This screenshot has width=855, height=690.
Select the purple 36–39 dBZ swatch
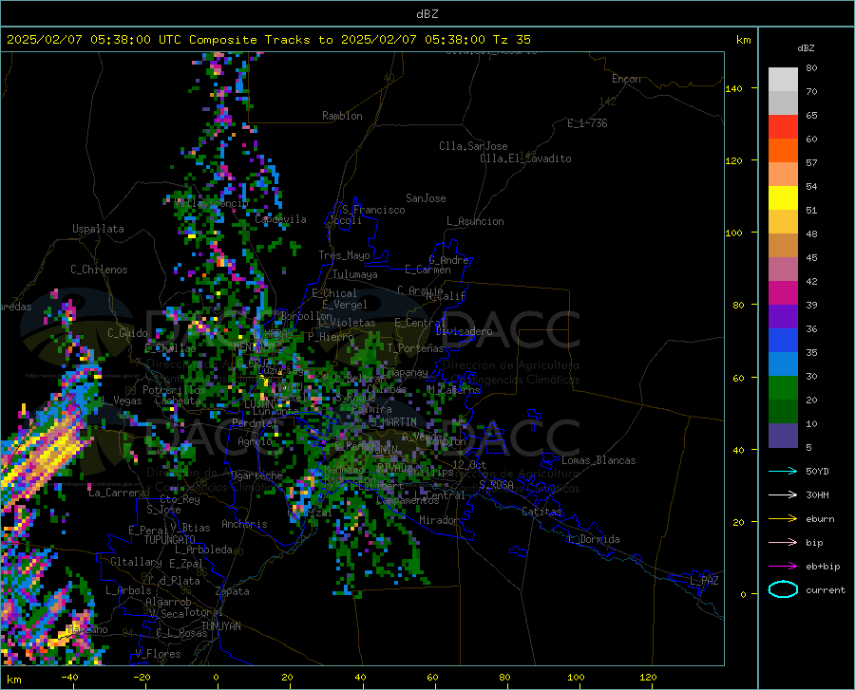point(783,317)
